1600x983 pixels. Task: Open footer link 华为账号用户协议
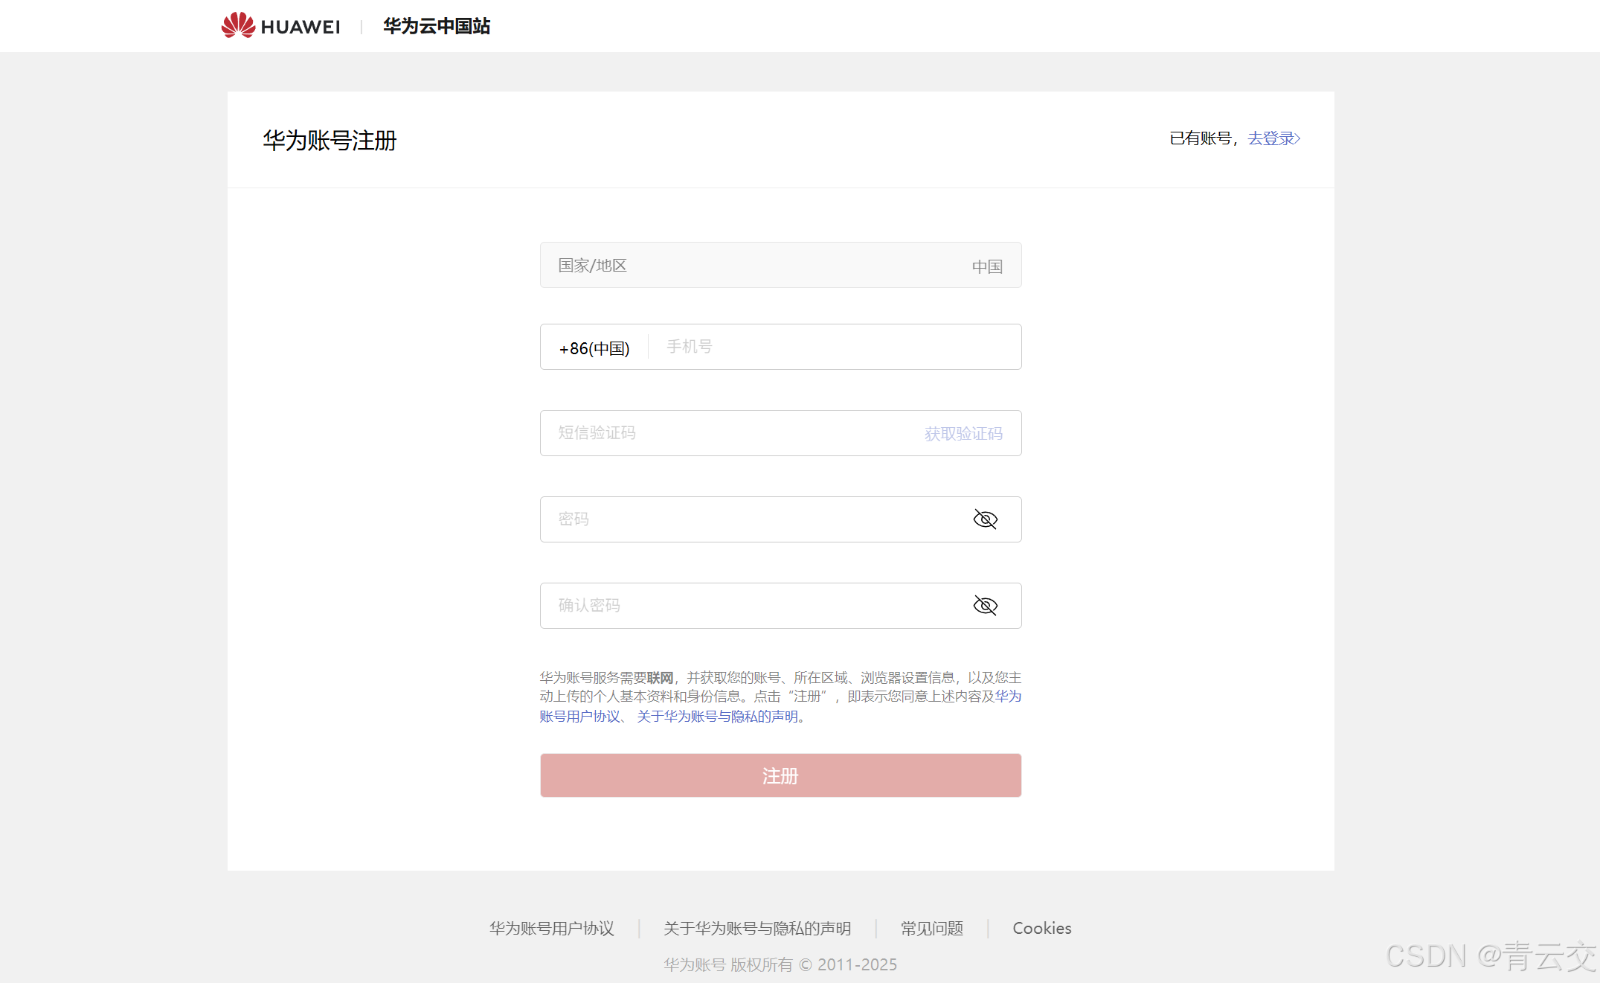552,929
